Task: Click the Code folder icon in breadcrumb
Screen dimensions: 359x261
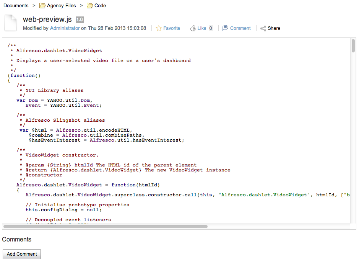Action: pyautogui.click(x=89, y=5)
